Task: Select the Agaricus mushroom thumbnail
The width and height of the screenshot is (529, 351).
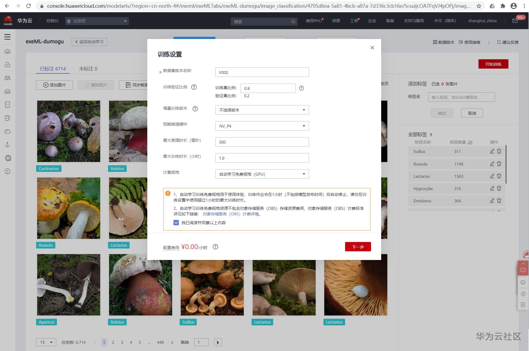Action: click(x=69, y=285)
